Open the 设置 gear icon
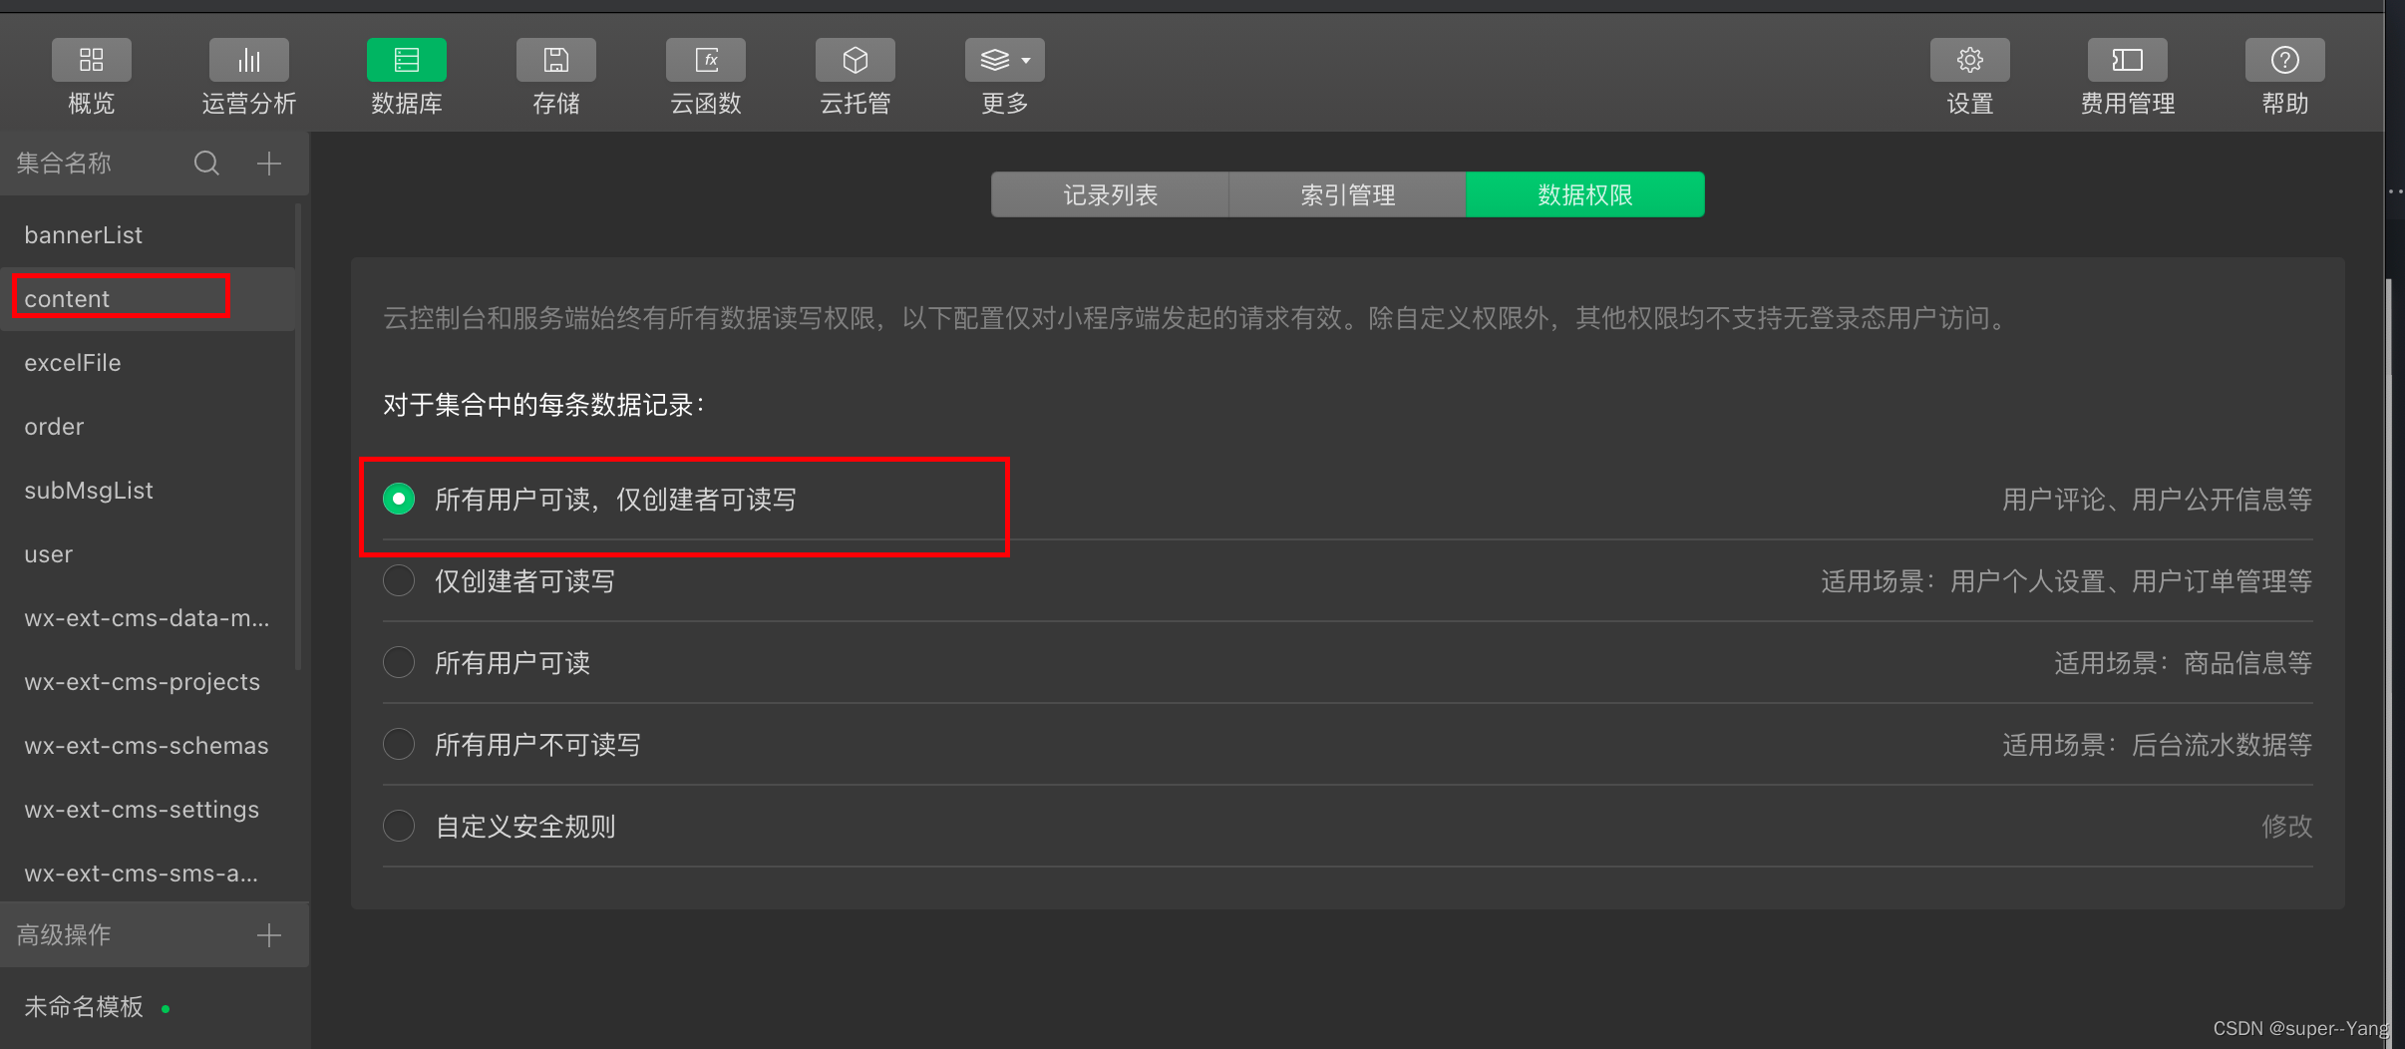The width and height of the screenshot is (2405, 1049). (x=1969, y=61)
